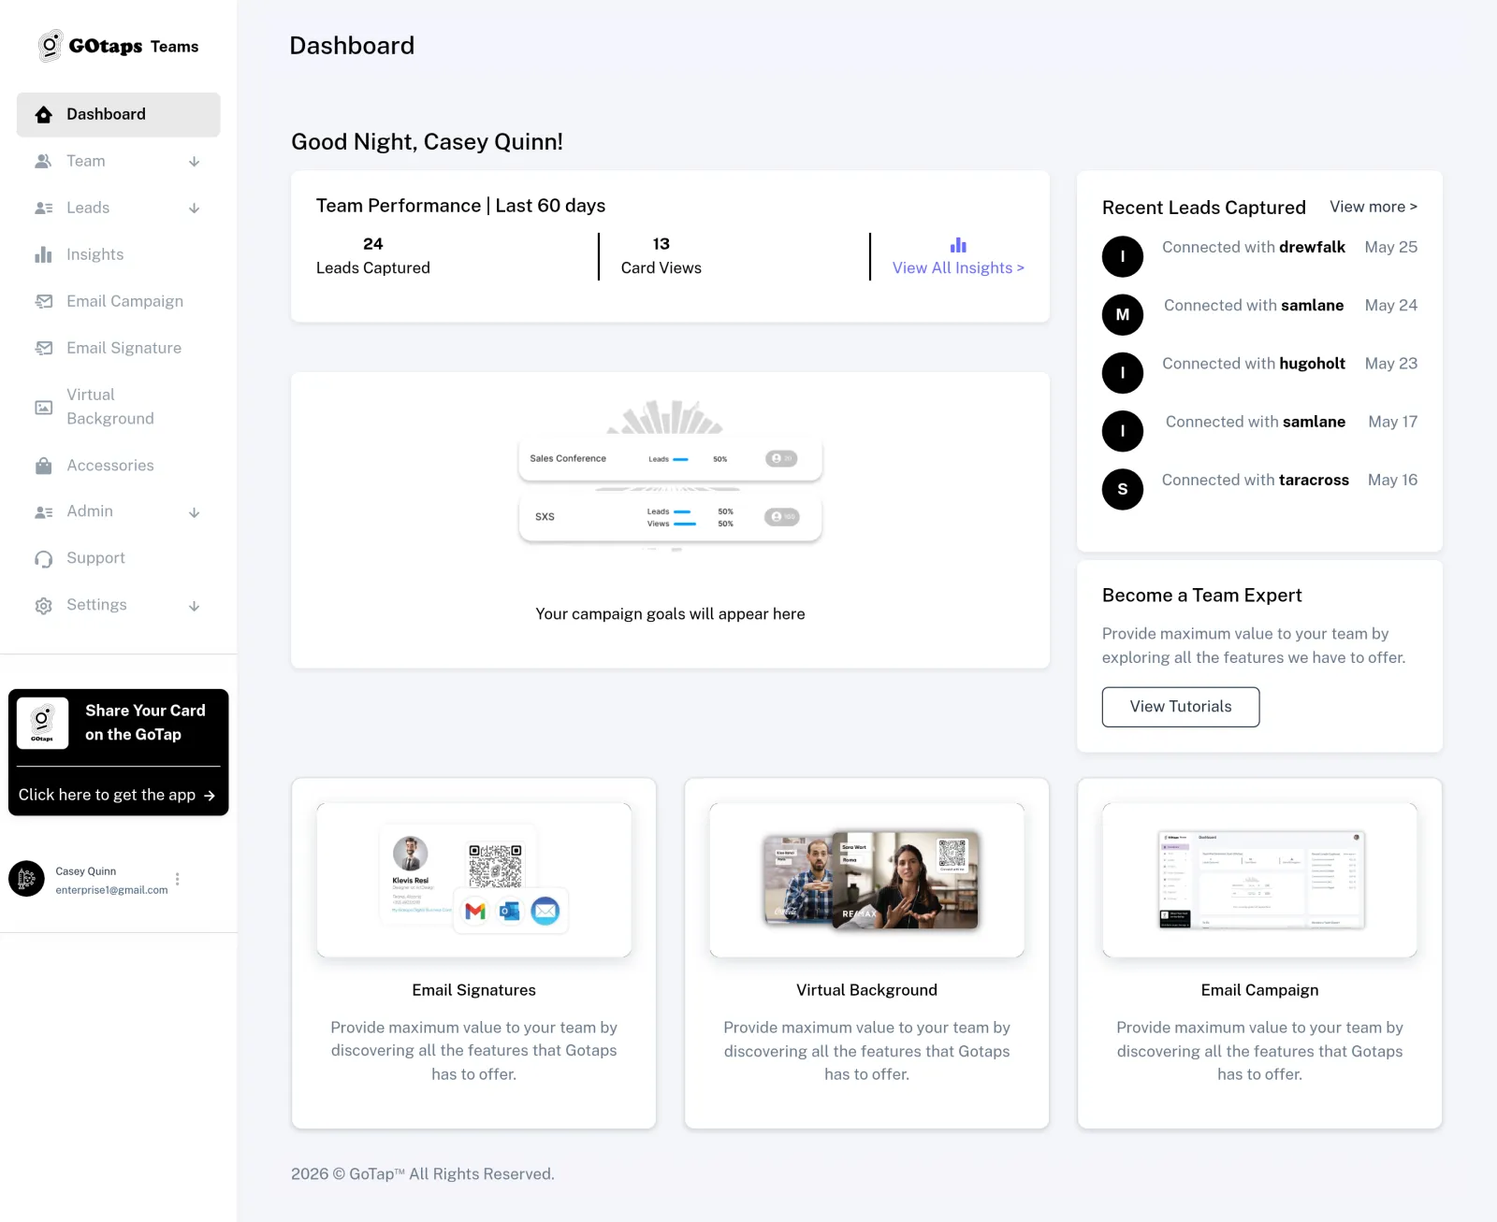Image resolution: width=1497 pixels, height=1222 pixels.
Task: Open Insights from the sidebar
Action: tap(119, 254)
